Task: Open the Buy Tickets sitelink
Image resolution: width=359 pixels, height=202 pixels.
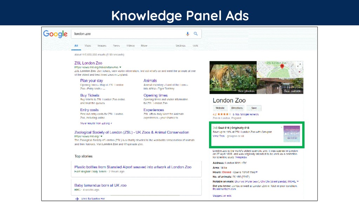Action: point(89,95)
